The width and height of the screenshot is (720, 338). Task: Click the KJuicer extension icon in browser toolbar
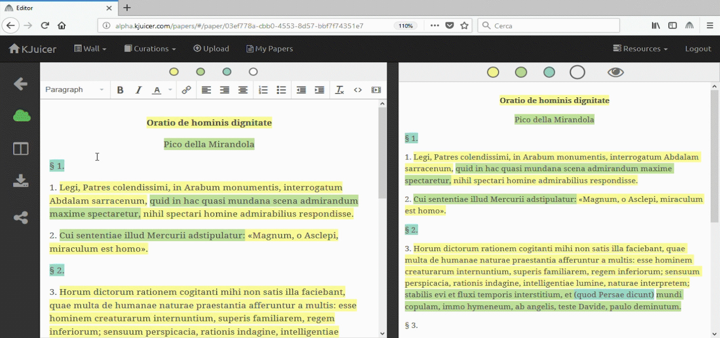click(x=689, y=26)
